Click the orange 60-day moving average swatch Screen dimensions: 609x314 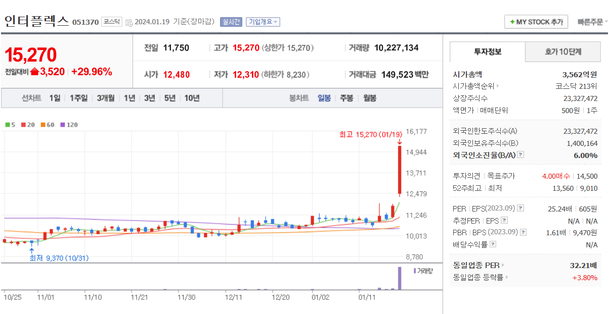tap(43, 125)
